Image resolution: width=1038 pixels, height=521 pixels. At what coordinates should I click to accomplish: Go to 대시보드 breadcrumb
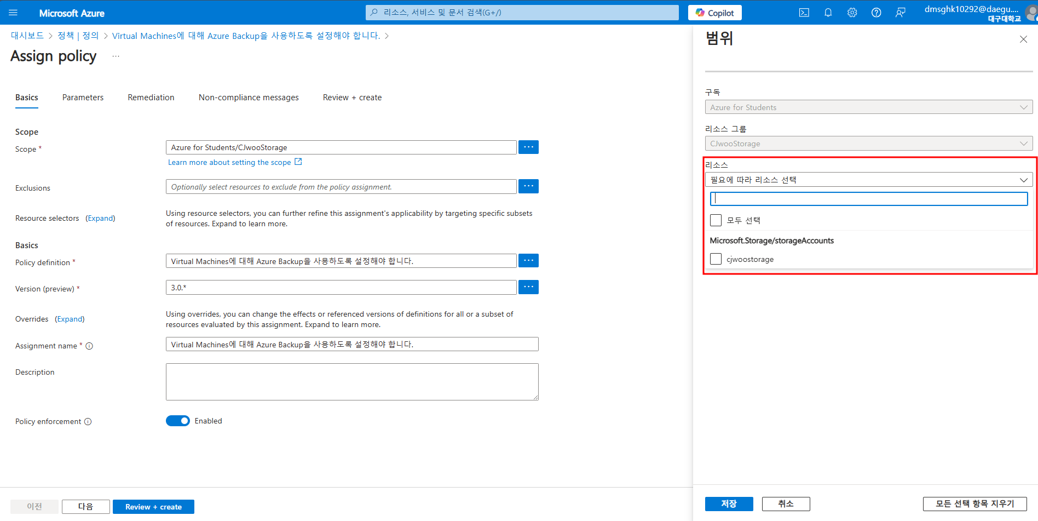coord(27,36)
